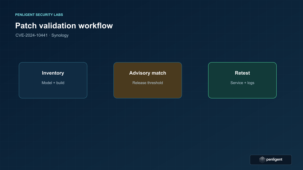Click the Penligent logo badge
The width and height of the screenshot is (303, 170).
[270, 160]
